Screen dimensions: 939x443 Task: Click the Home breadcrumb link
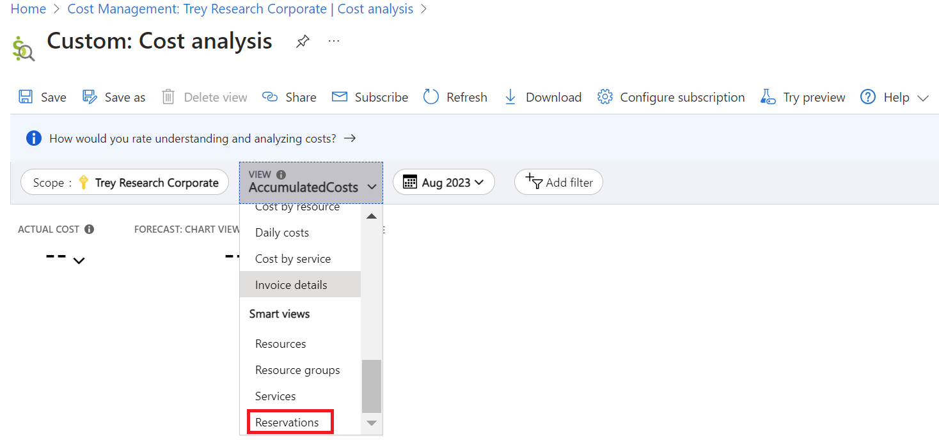point(28,8)
